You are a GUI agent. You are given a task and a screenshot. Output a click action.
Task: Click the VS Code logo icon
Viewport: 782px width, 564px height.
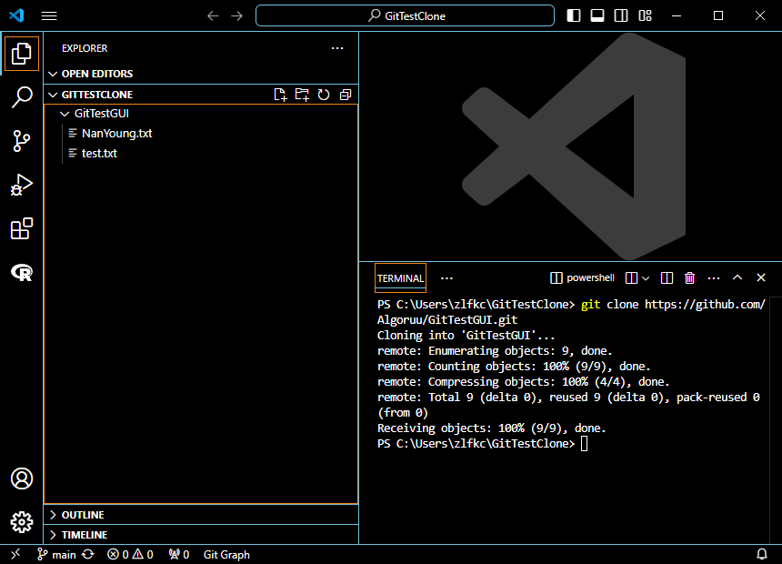[x=16, y=15]
